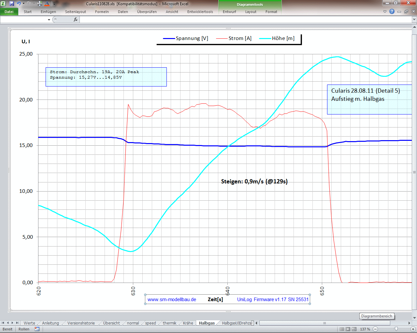This screenshot has height=333, width=417.
Task: Expand the Customize Quick Access Toolbar menu
Action: tap(54, 4)
